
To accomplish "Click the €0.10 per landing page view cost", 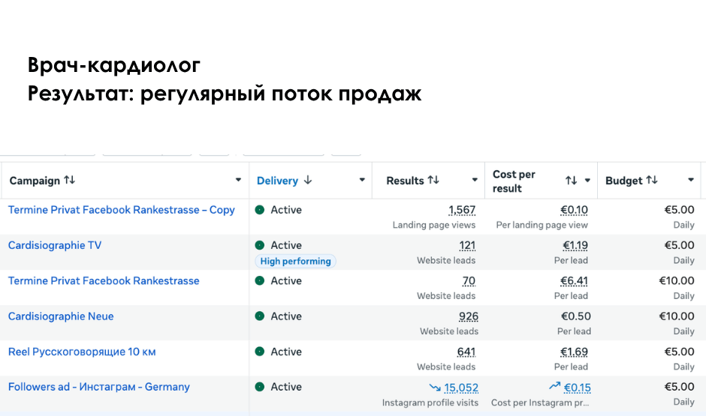I will (574, 210).
